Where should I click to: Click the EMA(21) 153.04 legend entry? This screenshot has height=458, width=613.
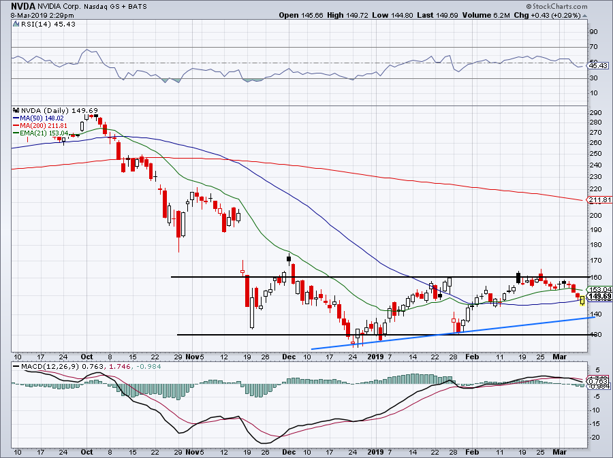44,133
